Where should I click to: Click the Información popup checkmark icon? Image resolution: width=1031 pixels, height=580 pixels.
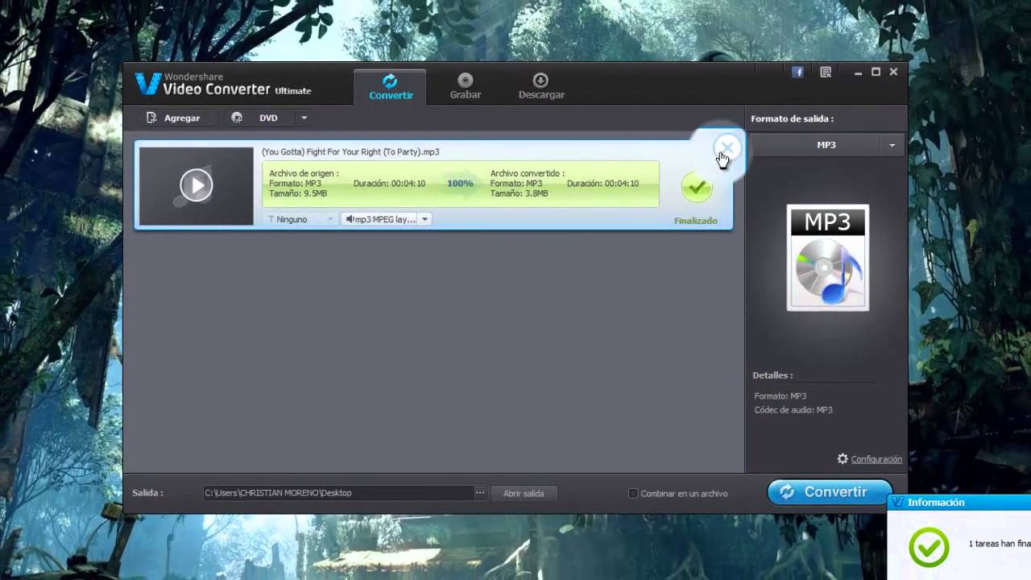929,548
